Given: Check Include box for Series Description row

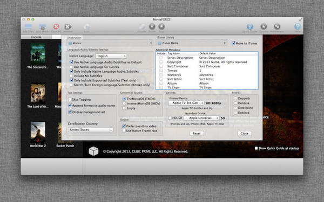Looking at the screenshot, I should point(161,58).
